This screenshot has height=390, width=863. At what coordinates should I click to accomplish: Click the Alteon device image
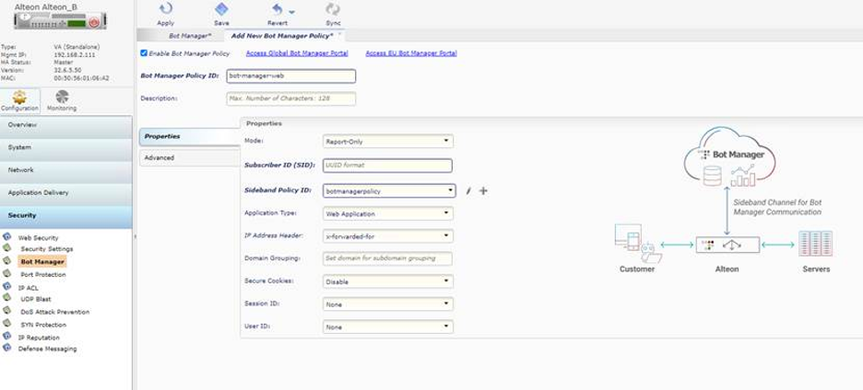click(60, 21)
